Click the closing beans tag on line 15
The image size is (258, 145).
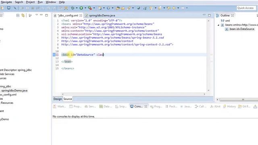pyautogui.click(x=68, y=68)
